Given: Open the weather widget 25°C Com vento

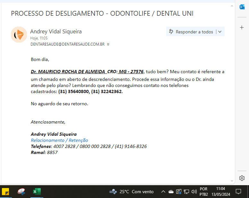Looking at the screenshot, I should point(132,192).
